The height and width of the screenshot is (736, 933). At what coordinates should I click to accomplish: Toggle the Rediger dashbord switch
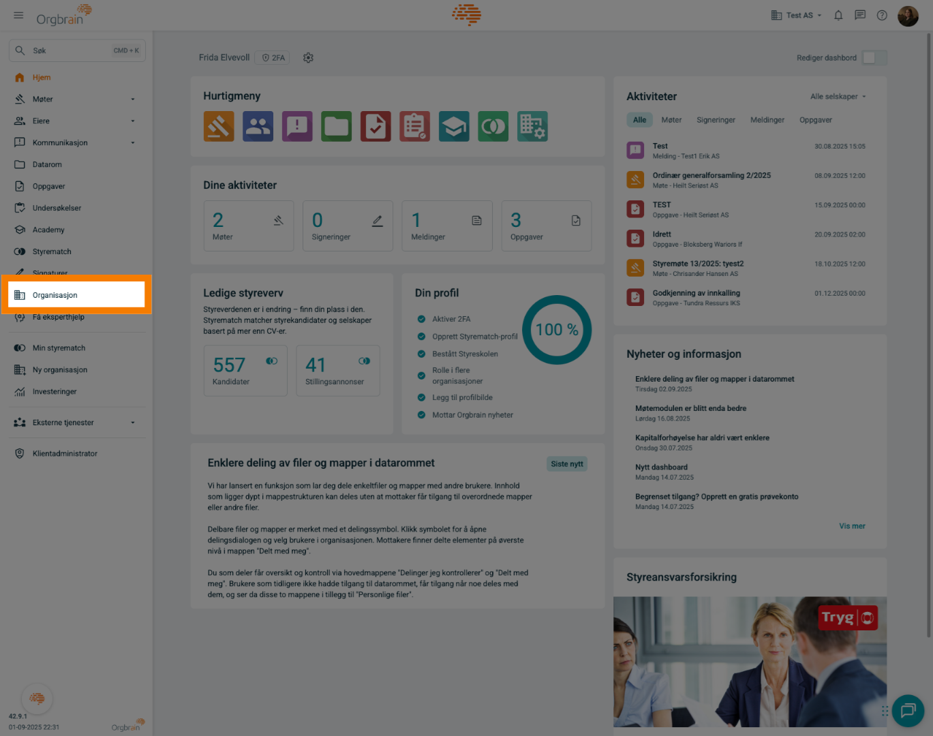(874, 58)
